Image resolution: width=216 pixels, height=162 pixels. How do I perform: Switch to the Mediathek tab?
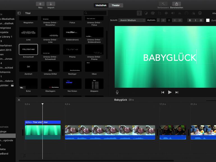tap(101, 5)
